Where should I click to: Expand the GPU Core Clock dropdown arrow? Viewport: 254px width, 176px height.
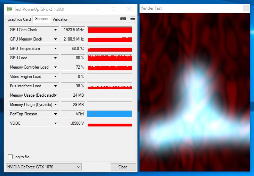tap(55, 30)
